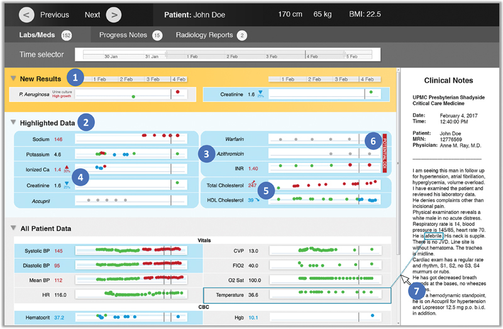This screenshot has width=503, height=329.
Task: Collapse the All Patient Data section
Action: (13, 228)
